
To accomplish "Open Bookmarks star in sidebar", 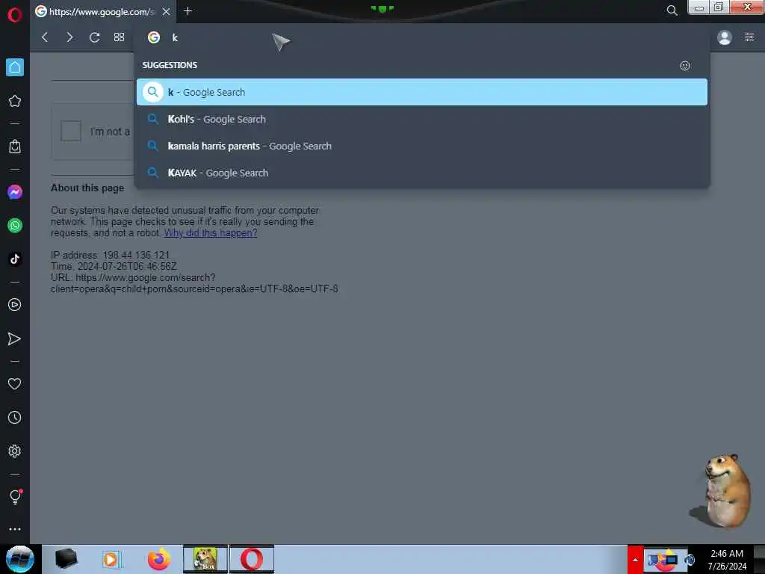I will click(15, 101).
